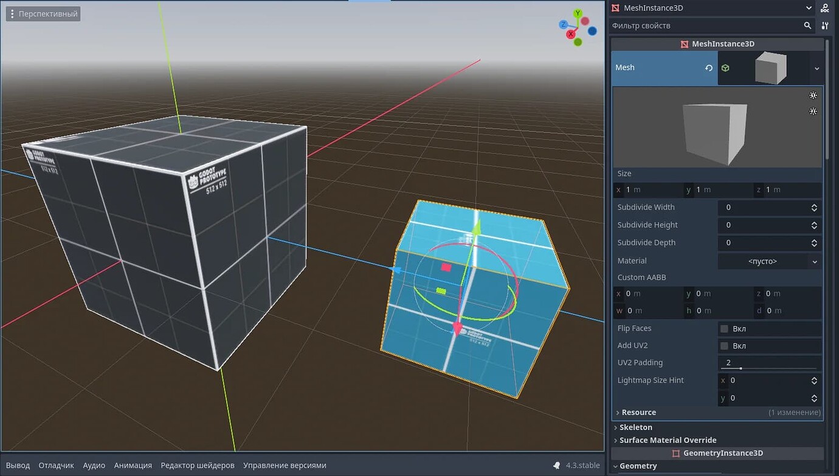Open the node documentation (DOC) icon
This screenshot has width=839, height=476.
[825, 8]
